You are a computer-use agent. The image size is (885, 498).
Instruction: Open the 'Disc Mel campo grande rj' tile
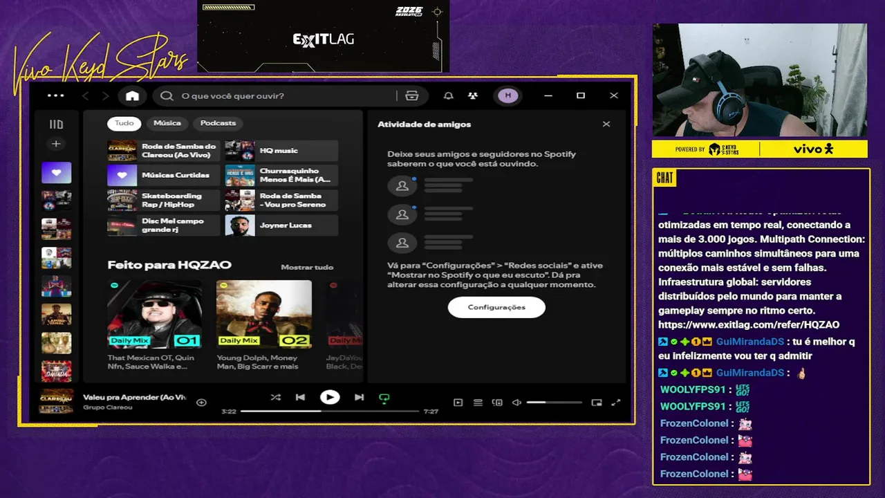(x=164, y=225)
